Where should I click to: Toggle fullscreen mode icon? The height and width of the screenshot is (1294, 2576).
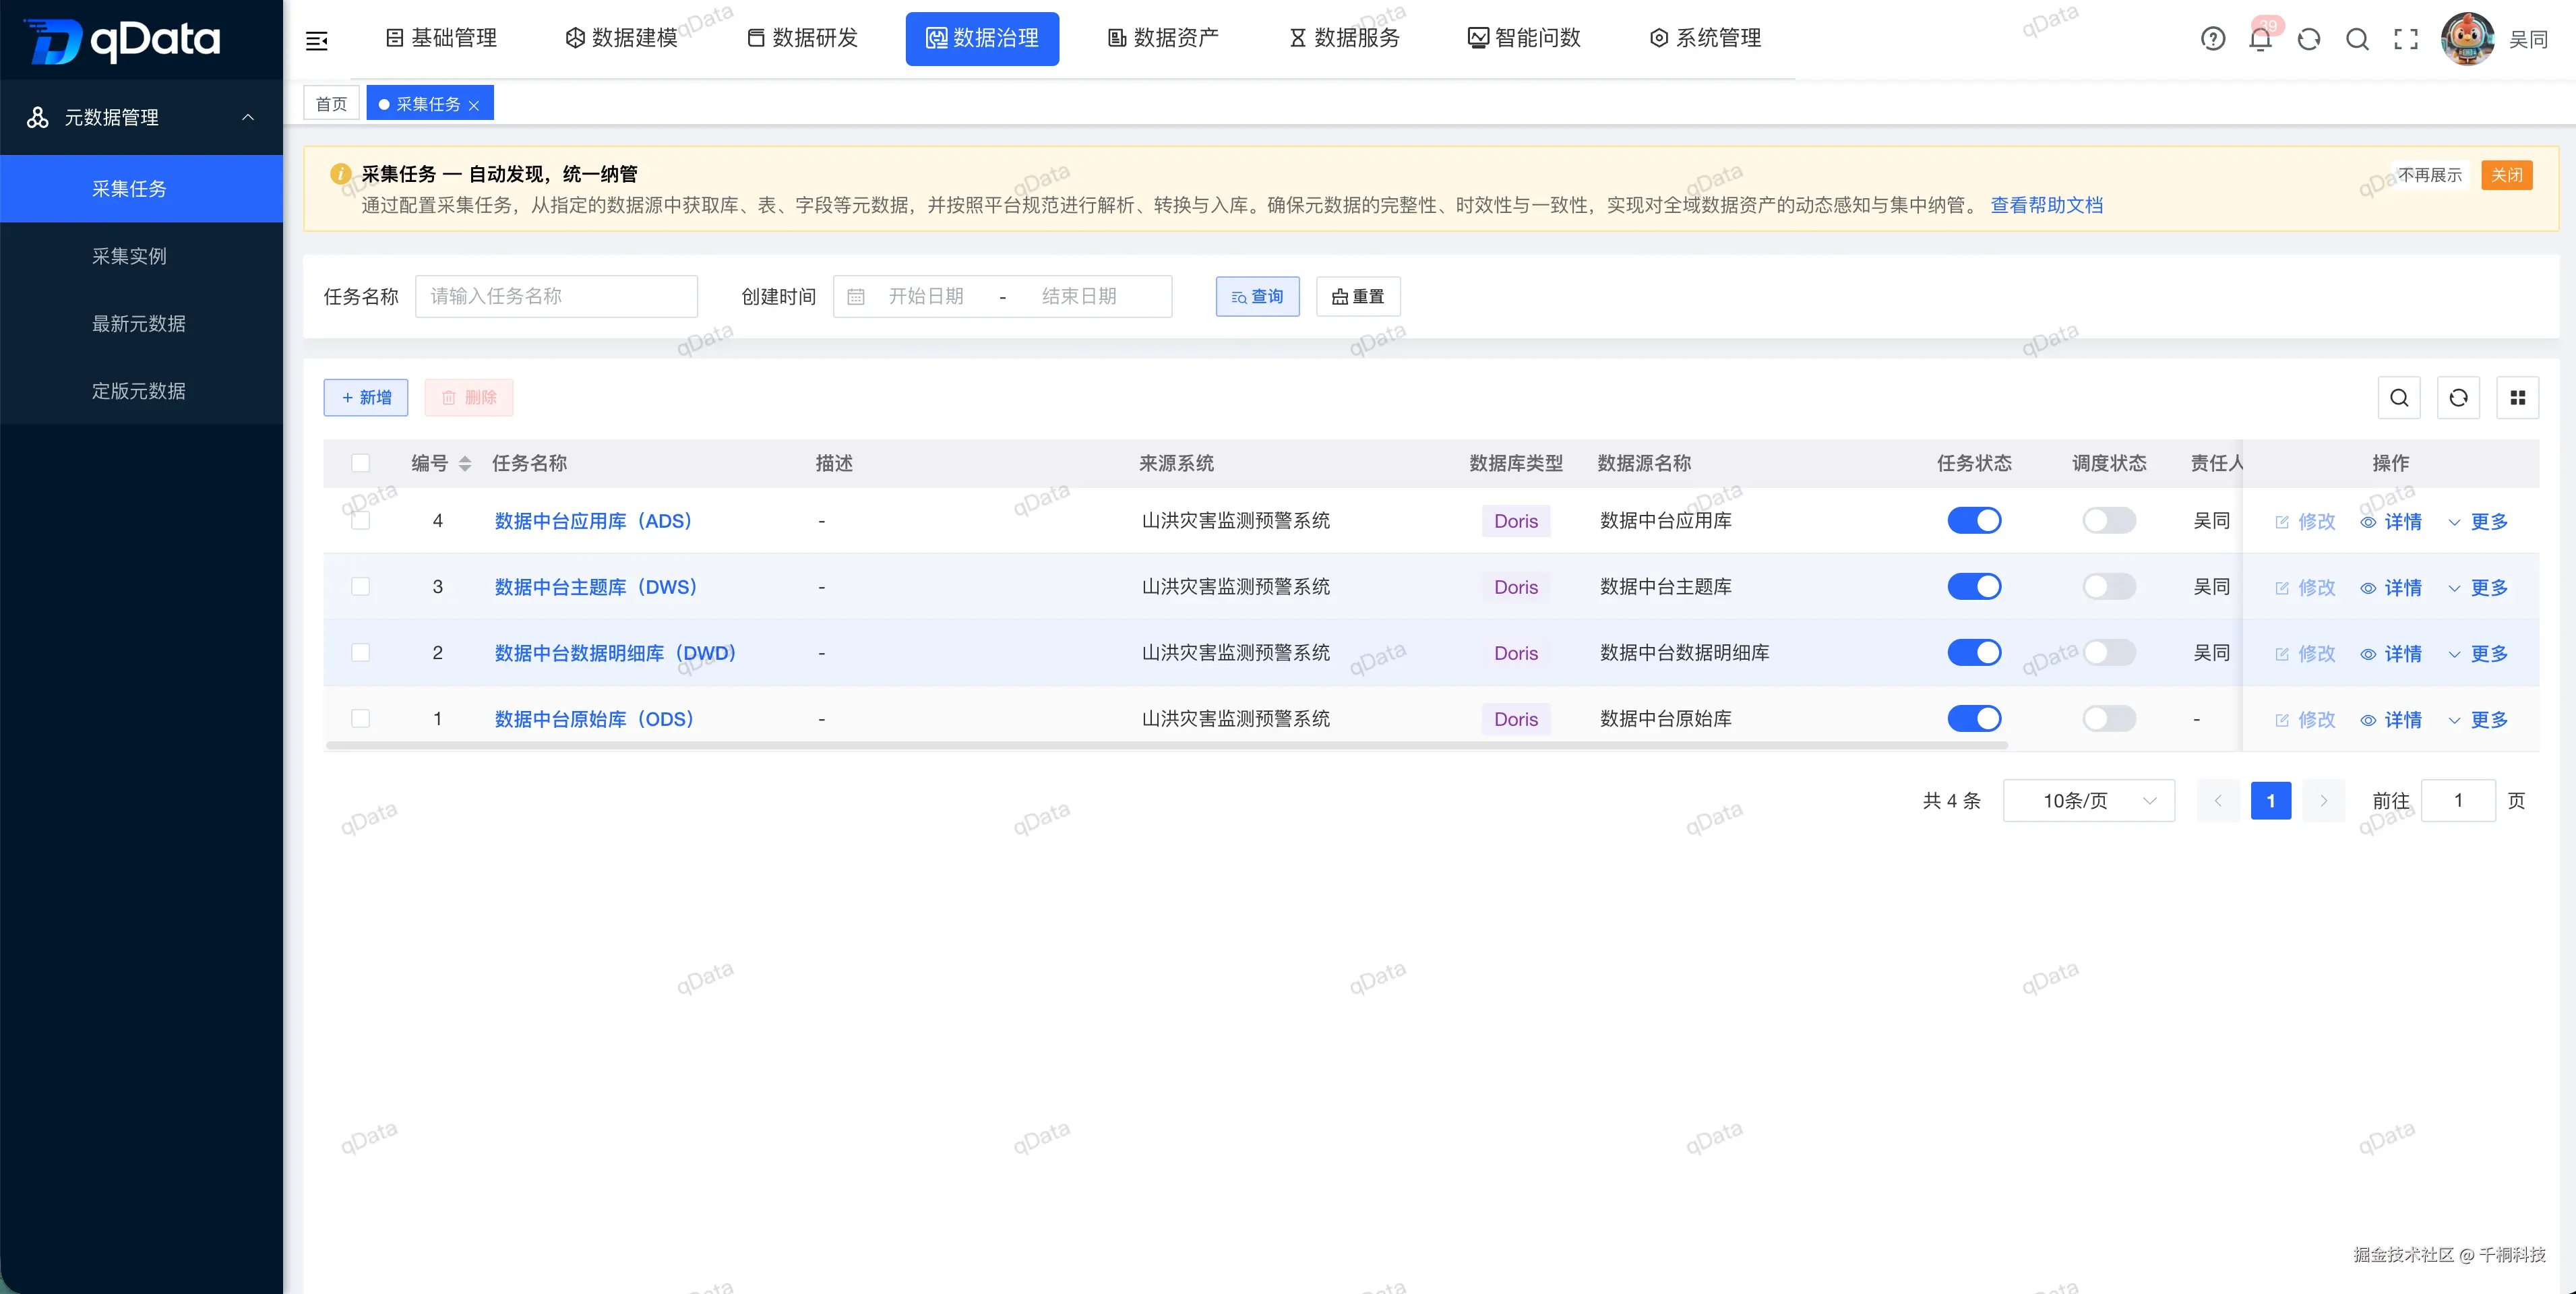(x=2406, y=39)
